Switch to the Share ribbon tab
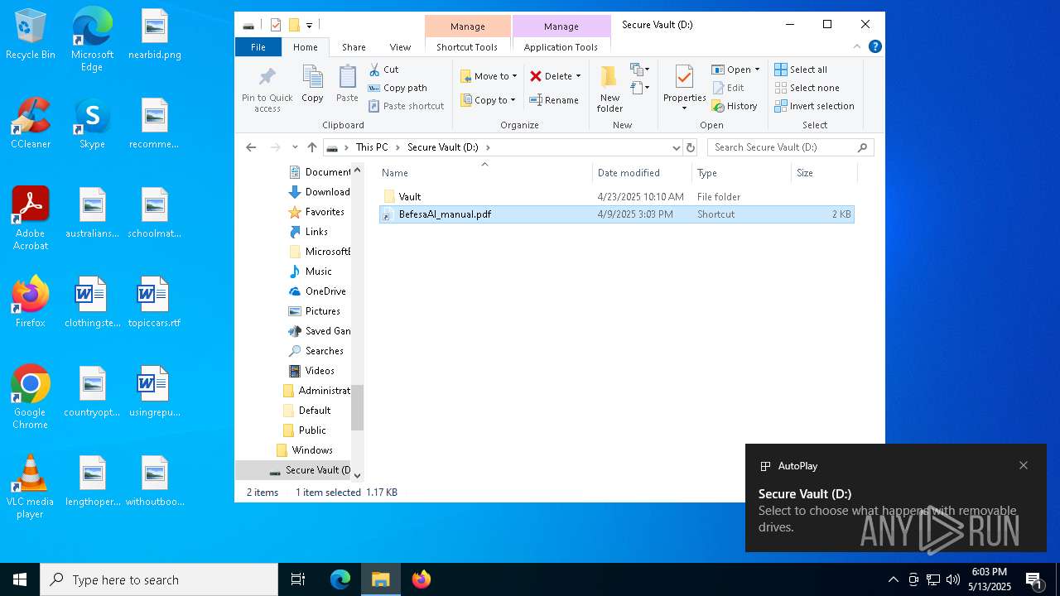 [354, 47]
